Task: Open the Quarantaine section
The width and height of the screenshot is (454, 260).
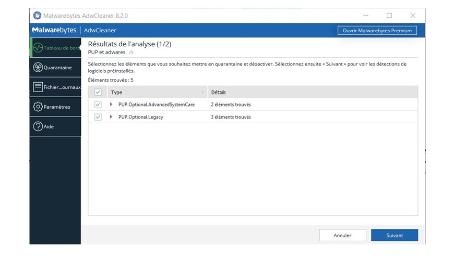Action: pos(56,68)
